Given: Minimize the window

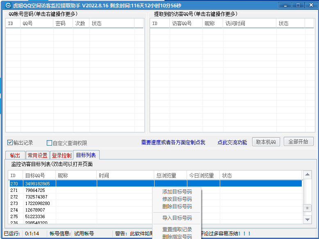Looking at the screenshot, I should coord(285,5).
